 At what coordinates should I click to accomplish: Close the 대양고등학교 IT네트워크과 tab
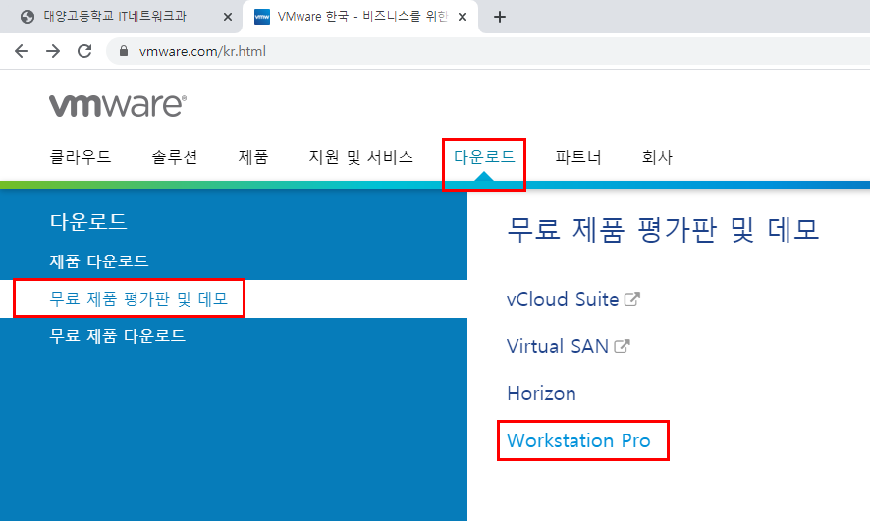point(228,17)
